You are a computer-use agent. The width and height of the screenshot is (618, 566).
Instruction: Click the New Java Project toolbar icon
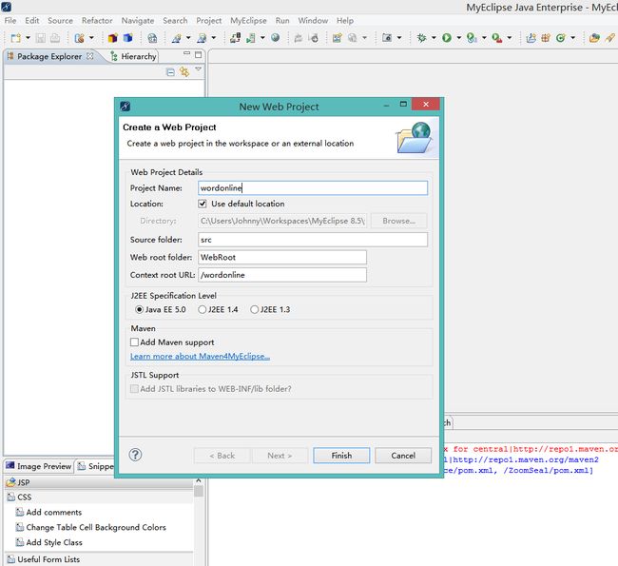531,38
